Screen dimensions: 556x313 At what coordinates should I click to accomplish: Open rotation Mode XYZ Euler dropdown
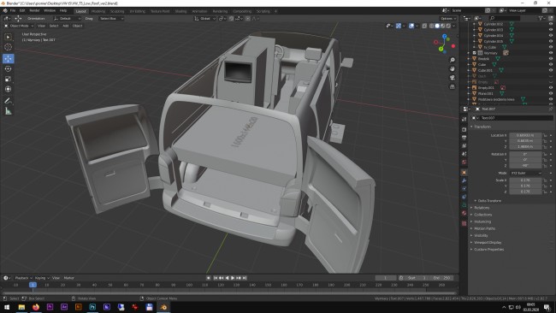(526, 173)
